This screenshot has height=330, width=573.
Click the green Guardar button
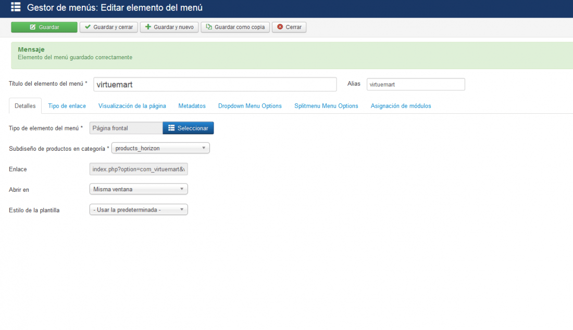tap(44, 27)
